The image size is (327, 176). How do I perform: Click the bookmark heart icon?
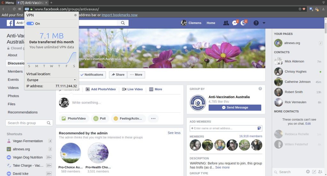point(304,9)
